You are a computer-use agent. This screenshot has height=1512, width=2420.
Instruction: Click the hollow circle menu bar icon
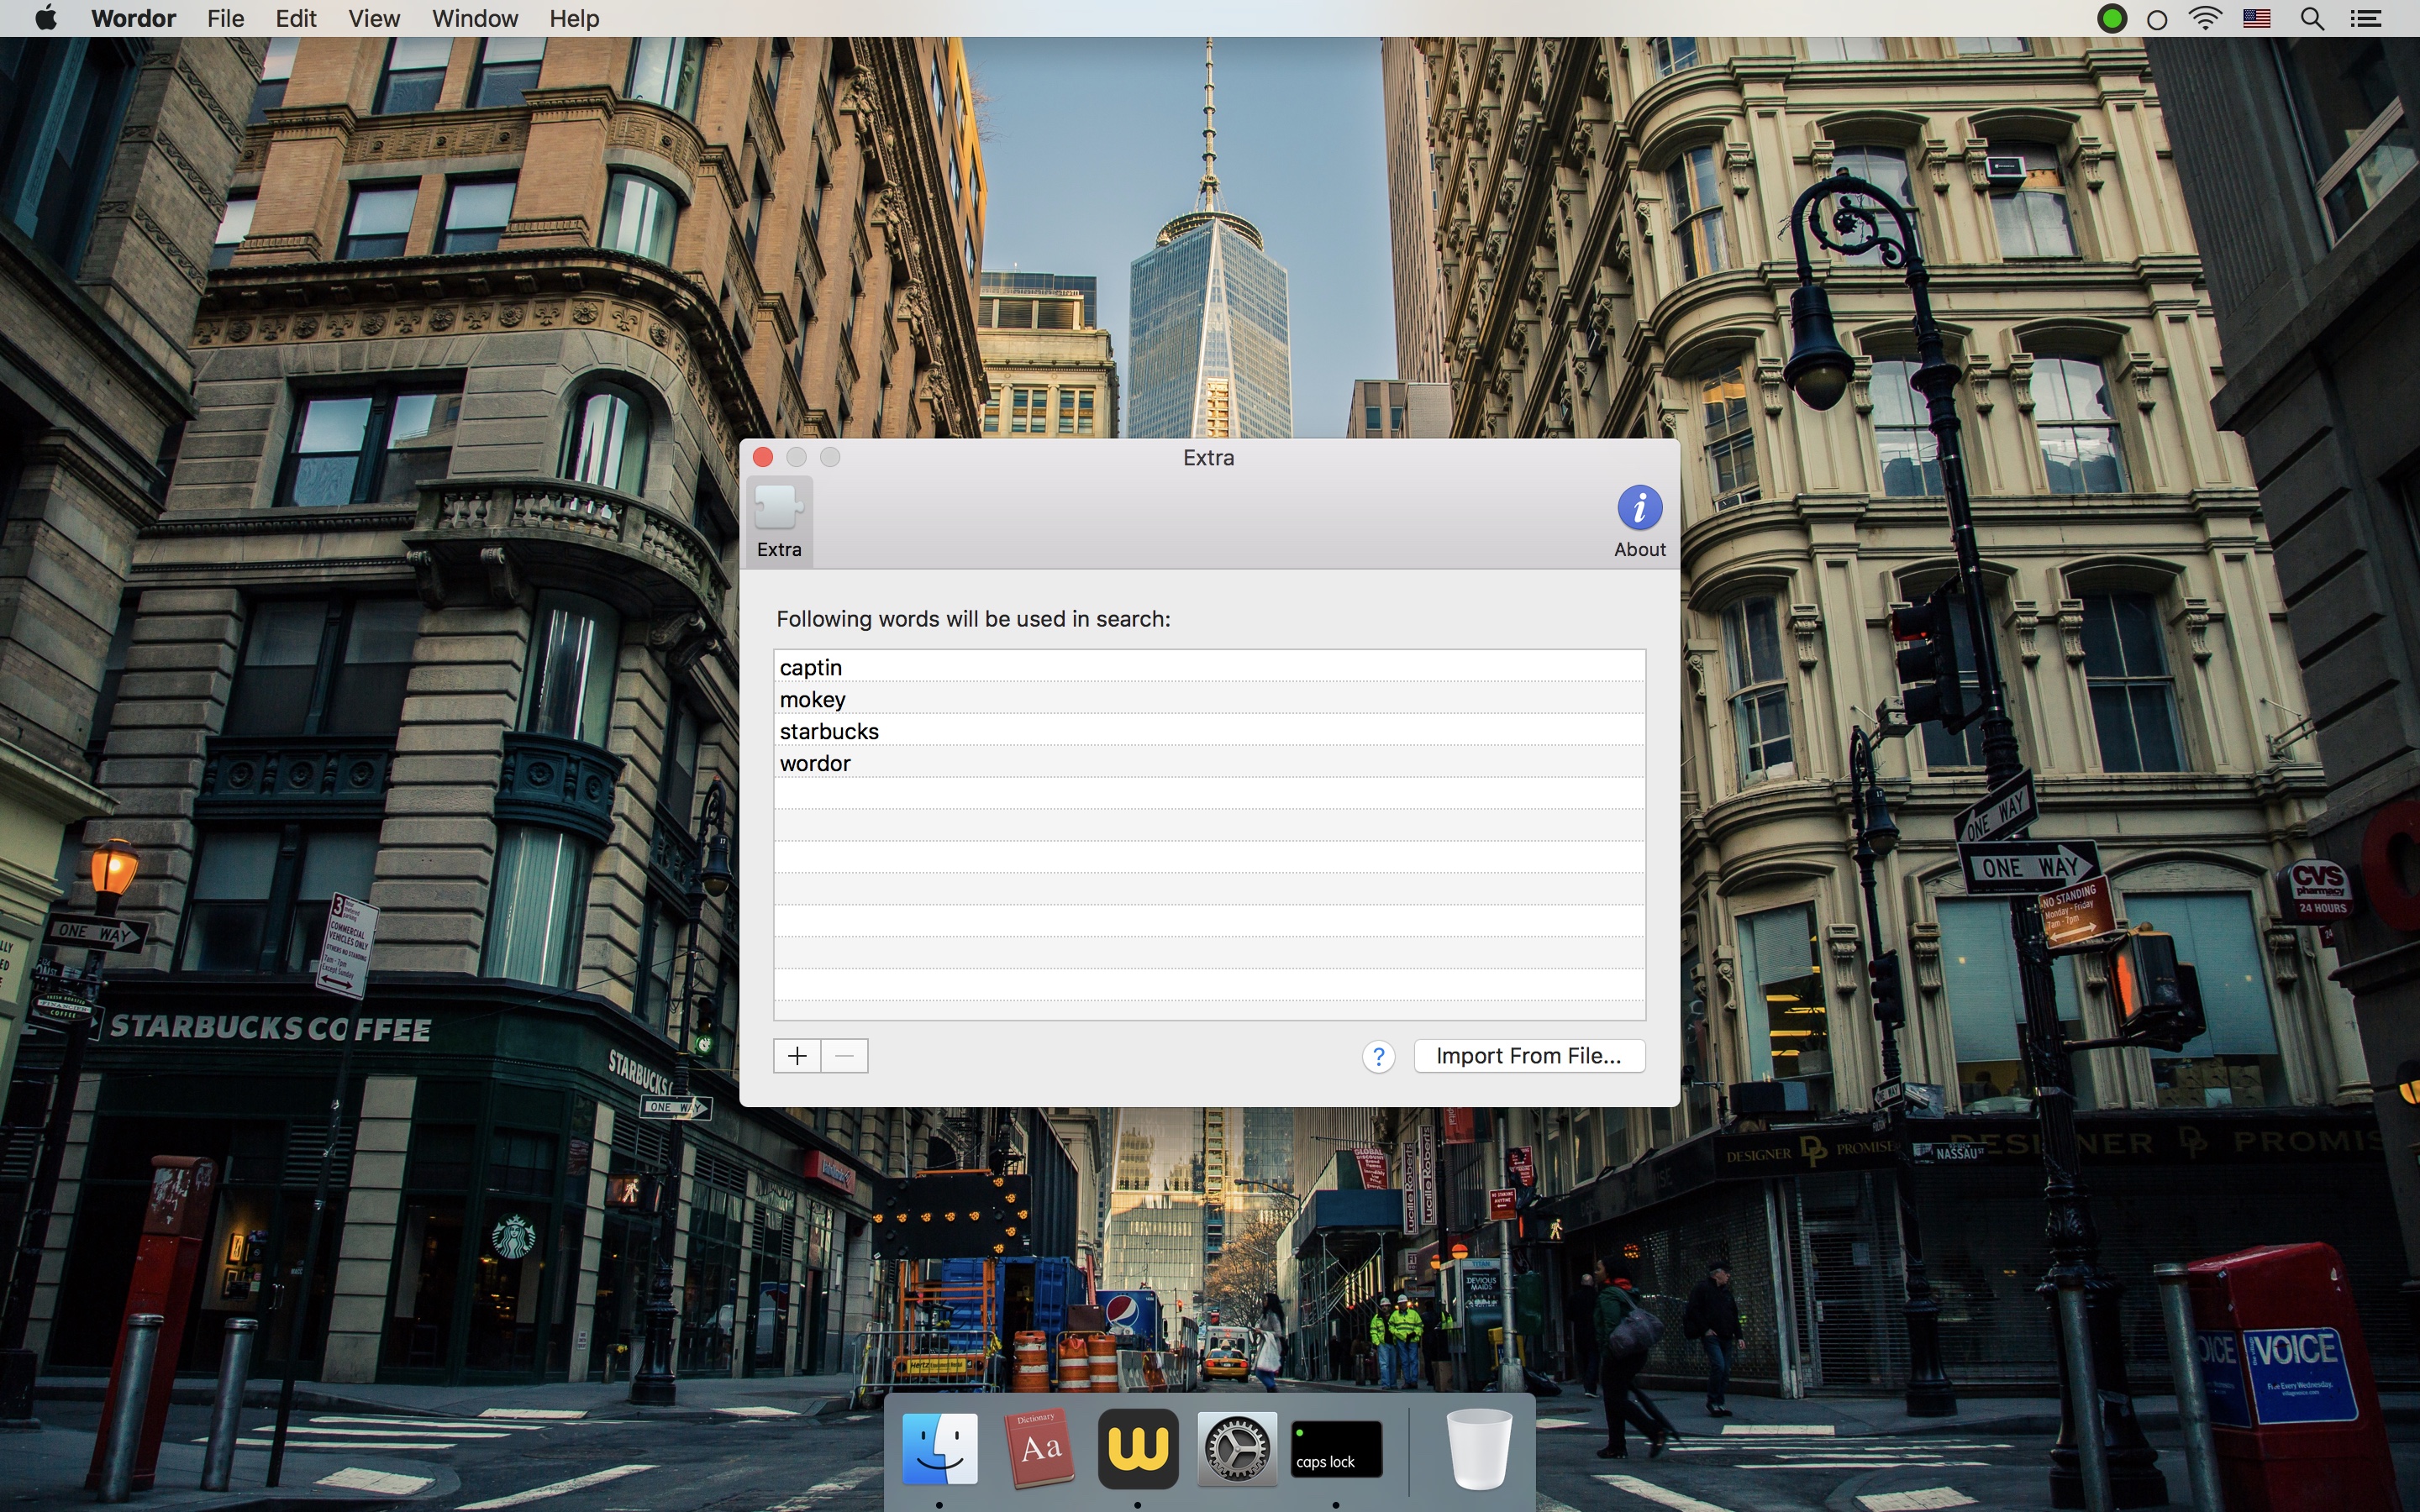click(x=2157, y=20)
